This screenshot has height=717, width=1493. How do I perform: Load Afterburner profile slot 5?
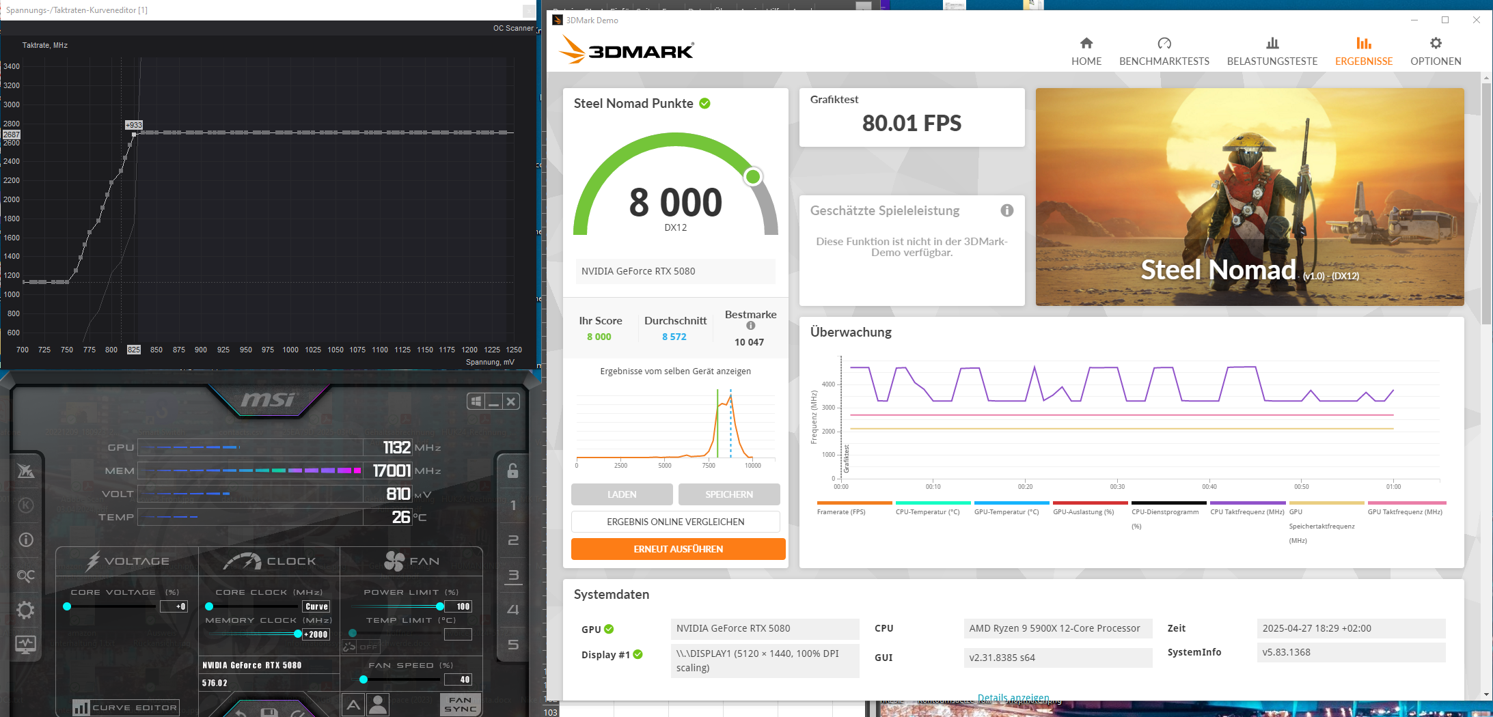pos(513,645)
